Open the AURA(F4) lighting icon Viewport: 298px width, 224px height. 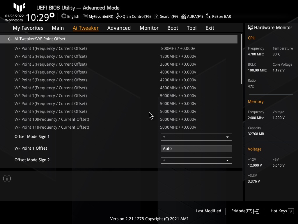pos(184,16)
